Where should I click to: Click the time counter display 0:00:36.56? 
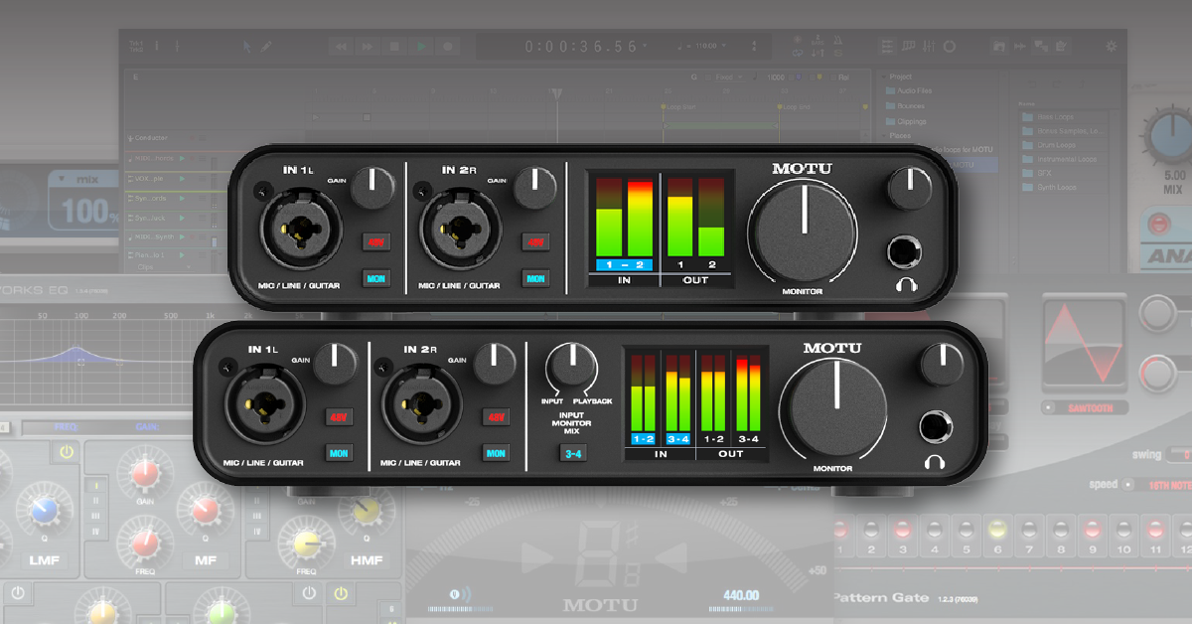click(582, 47)
